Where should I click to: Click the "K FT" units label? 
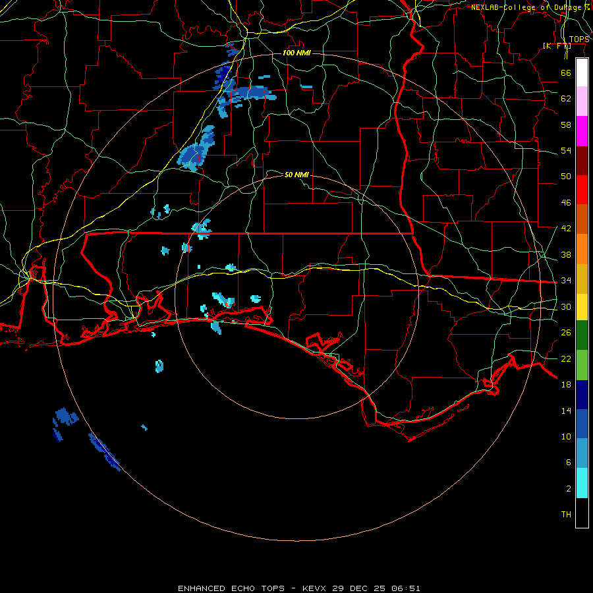point(557,46)
